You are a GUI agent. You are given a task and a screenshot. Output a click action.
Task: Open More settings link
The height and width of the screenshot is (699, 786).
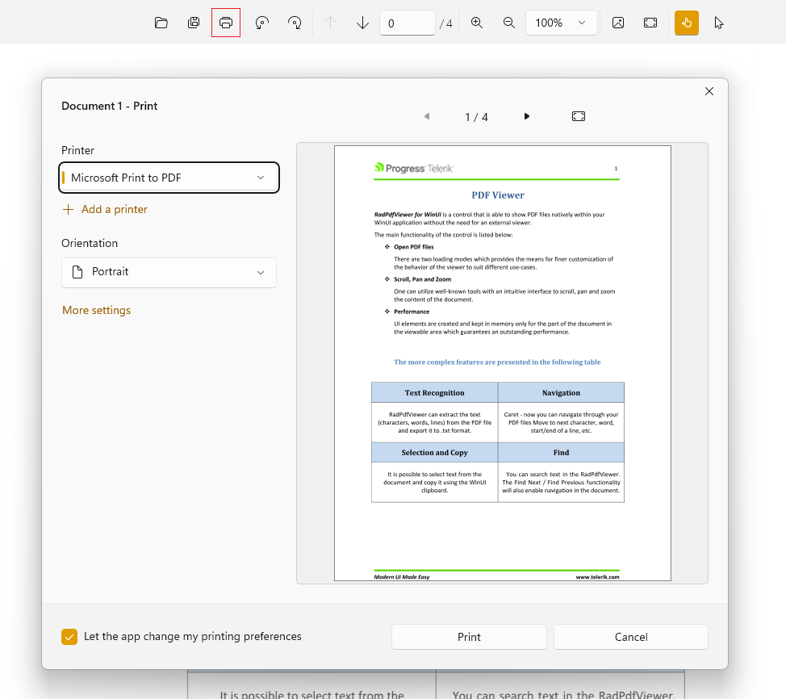coord(96,311)
